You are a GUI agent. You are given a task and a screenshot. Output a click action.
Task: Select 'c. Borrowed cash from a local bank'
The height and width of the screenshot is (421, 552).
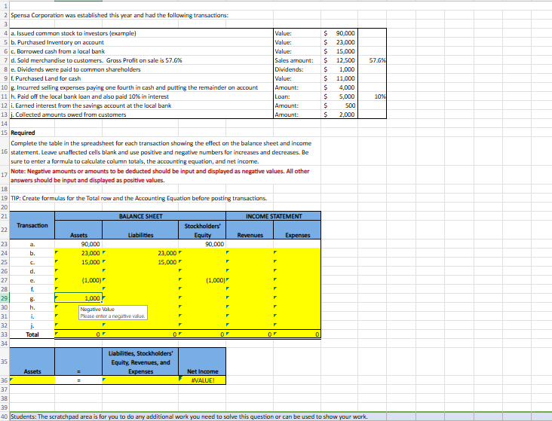[x=58, y=51]
